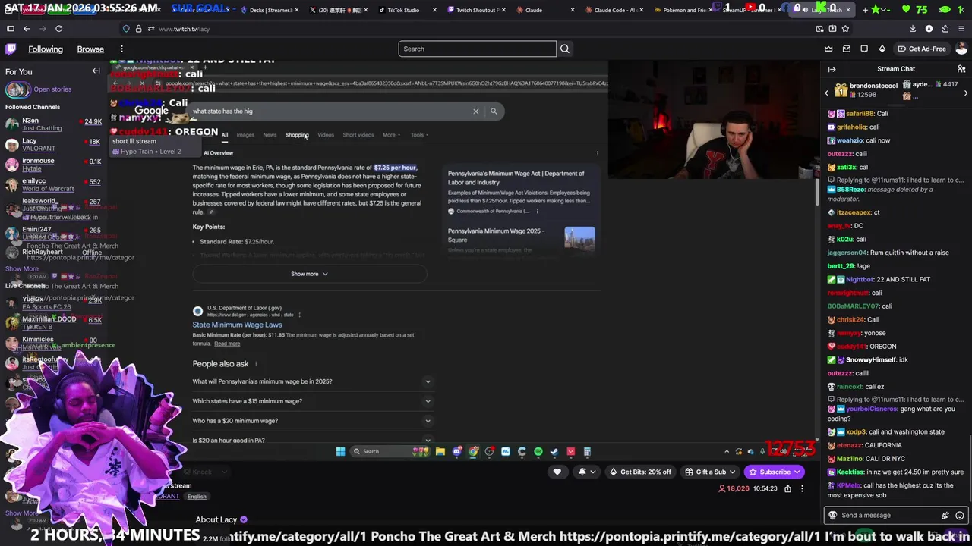Screen dimensions: 972x546
Task: Open stream three-dot options menu
Action: (x=802, y=489)
